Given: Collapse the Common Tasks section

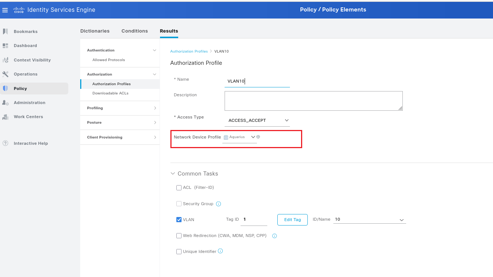Looking at the screenshot, I should pyautogui.click(x=173, y=173).
